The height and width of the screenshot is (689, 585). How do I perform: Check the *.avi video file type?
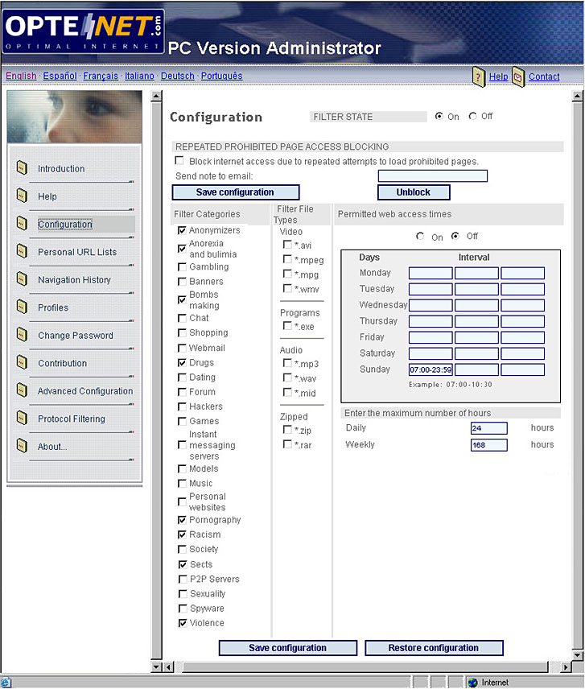tap(287, 245)
